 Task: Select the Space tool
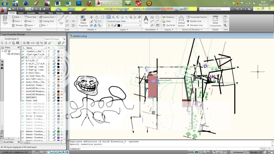29,25
